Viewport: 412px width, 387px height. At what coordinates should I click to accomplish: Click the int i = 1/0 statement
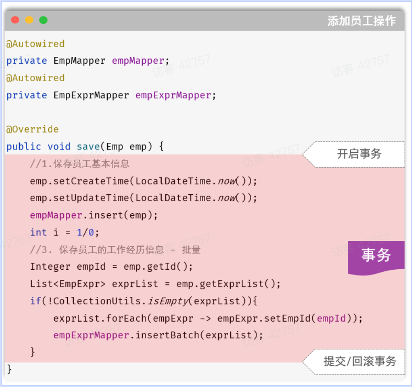65,232
